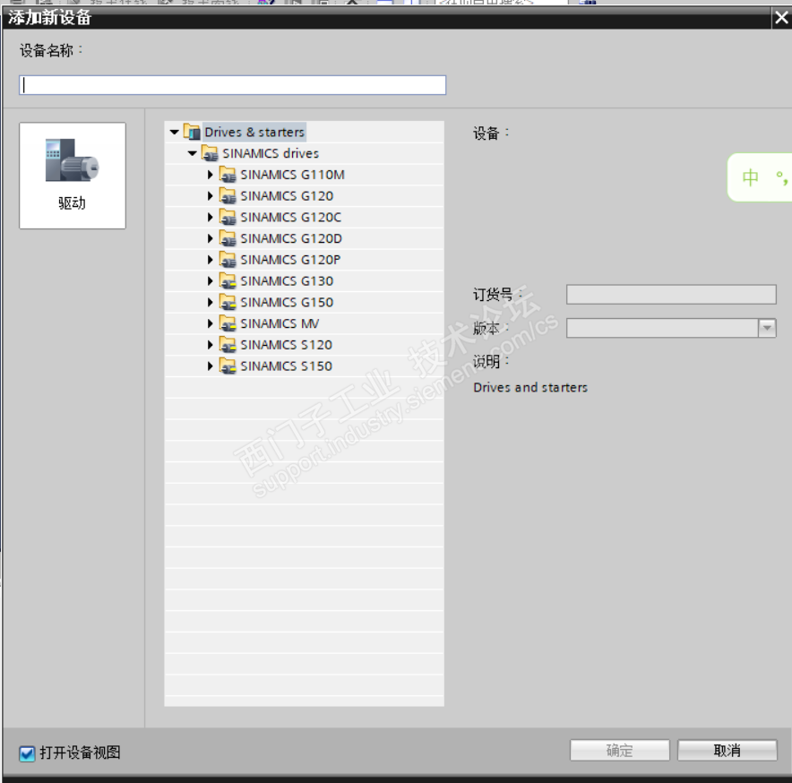
Task: Select the SINAMICS G120D row text
Action: (x=291, y=238)
